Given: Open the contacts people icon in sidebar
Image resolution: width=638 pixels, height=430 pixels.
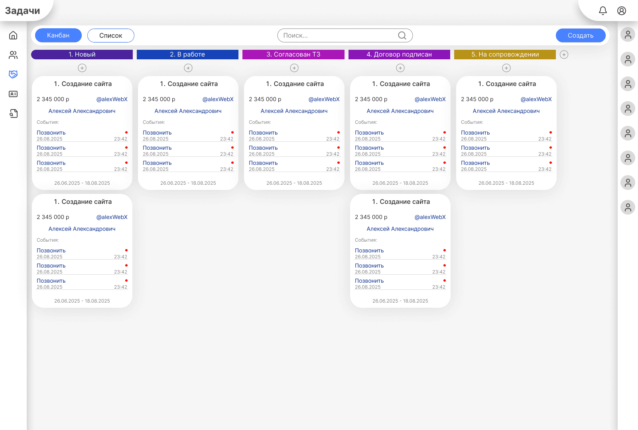Looking at the screenshot, I should pos(13,55).
